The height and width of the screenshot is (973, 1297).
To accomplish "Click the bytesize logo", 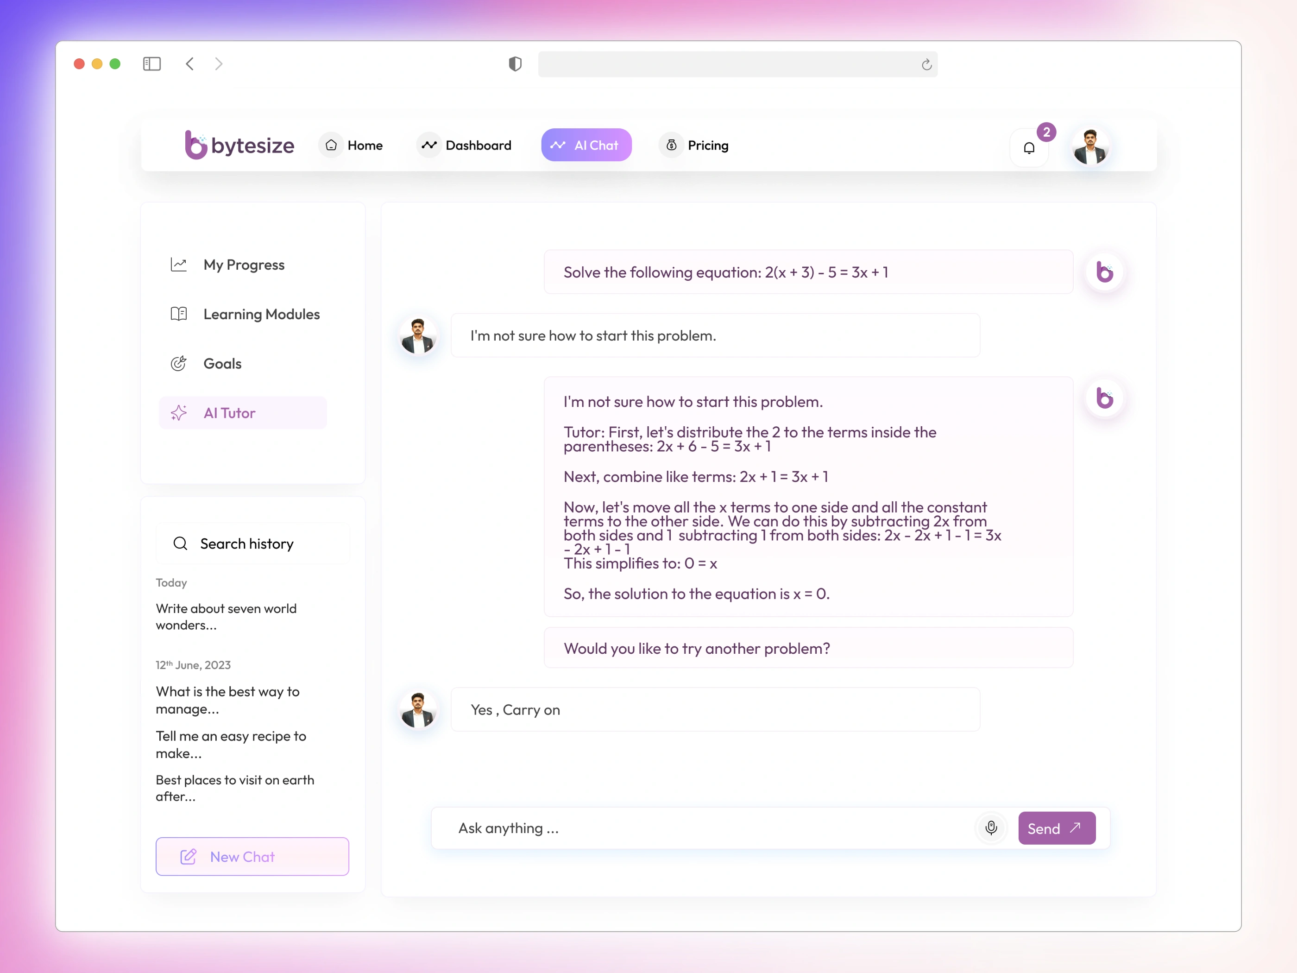I will [239, 145].
